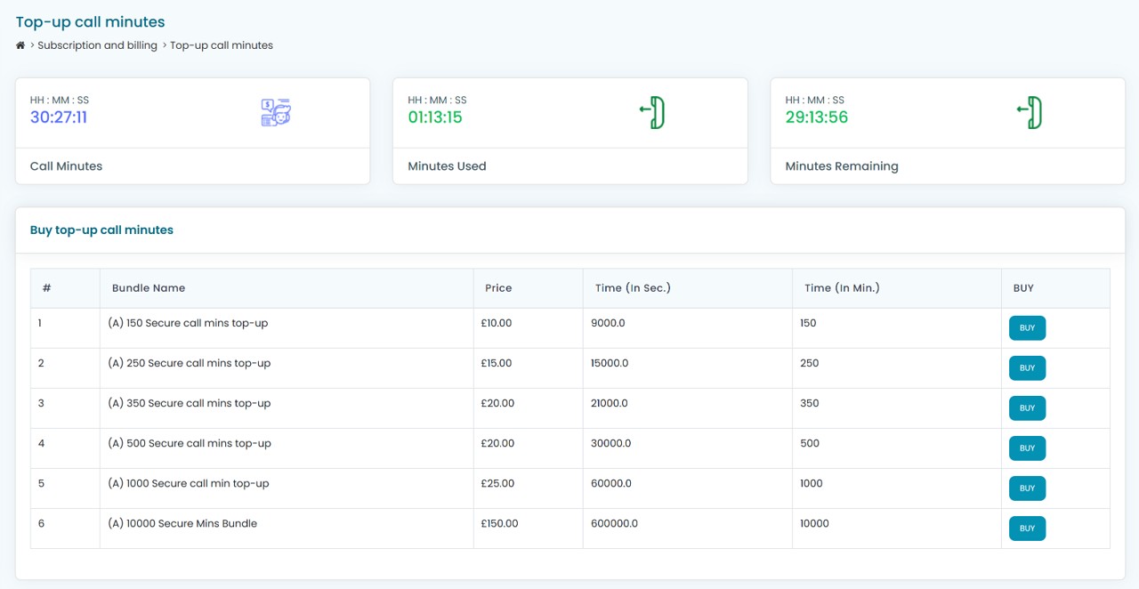Click the £150.00 price cell
Screen dimensions: 1139x589
coord(499,524)
